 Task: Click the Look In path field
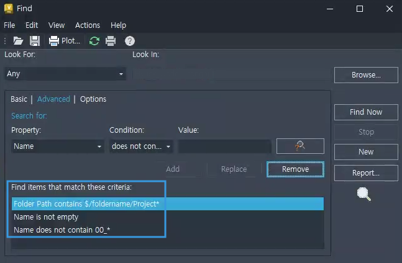point(231,74)
